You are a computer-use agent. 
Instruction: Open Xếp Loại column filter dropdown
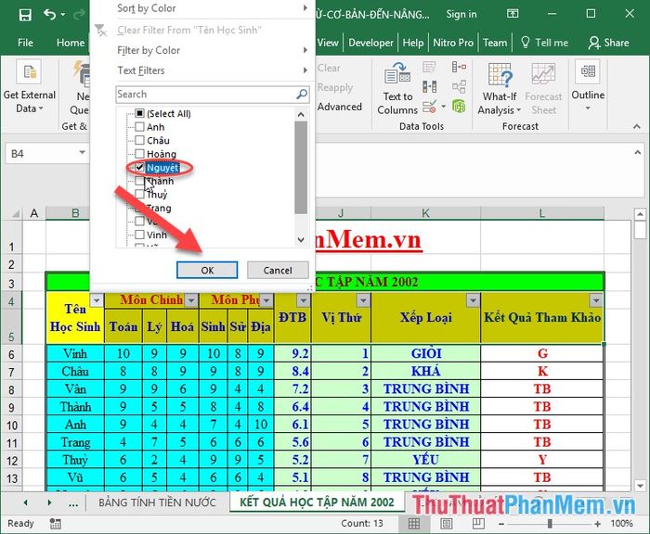tap(473, 300)
